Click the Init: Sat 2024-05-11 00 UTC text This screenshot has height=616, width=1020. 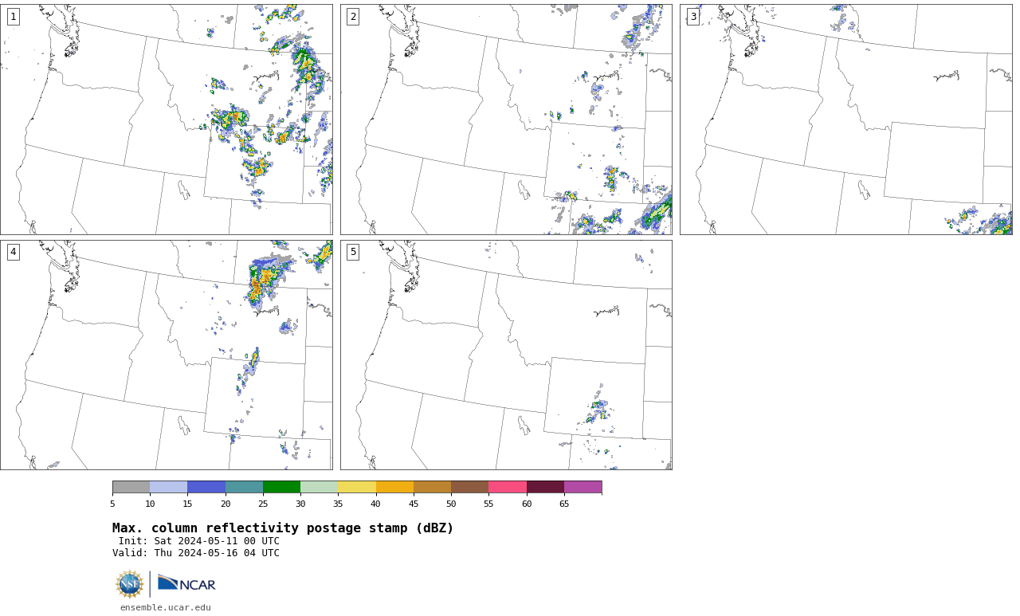click(x=199, y=541)
